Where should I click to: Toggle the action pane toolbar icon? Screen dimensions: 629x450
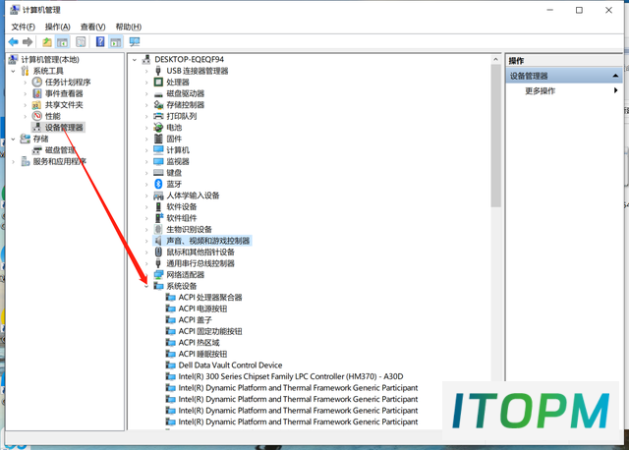(x=116, y=41)
